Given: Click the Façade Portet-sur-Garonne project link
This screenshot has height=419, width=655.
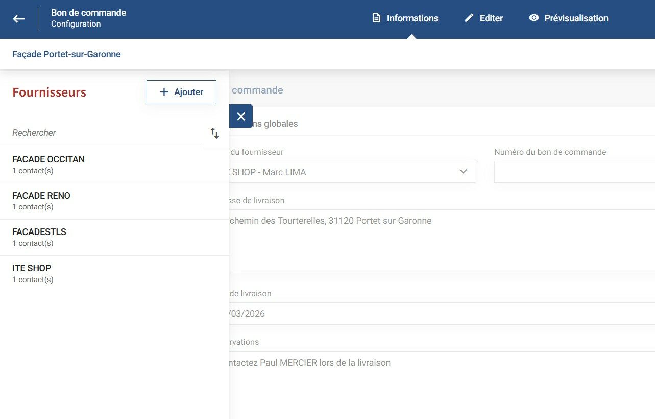Looking at the screenshot, I should (x=66, y=54).
